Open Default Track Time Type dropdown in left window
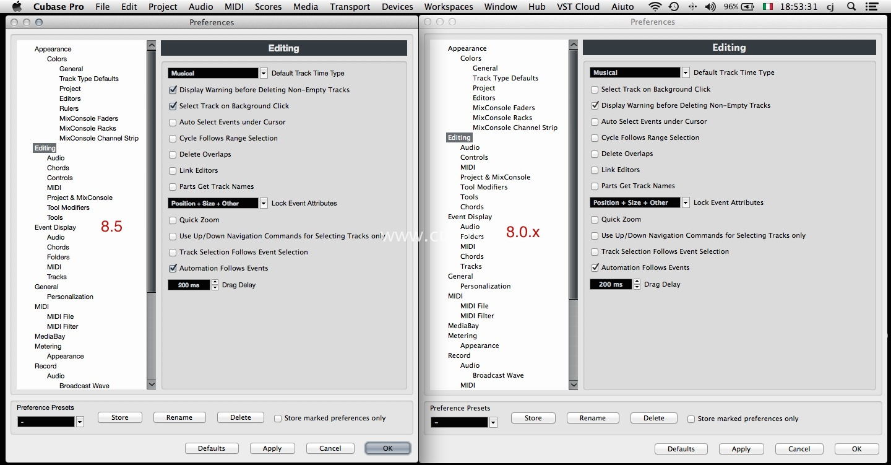This screenshot has height=465, width=891. pos(264,73)
